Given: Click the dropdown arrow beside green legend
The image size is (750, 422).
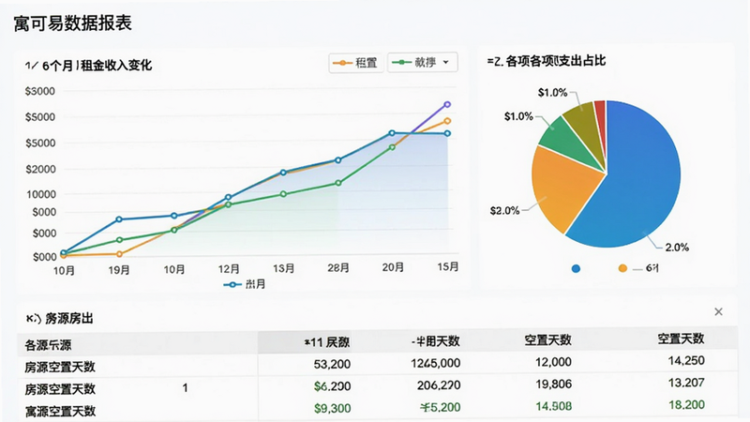Looking at the screenshot, I should 446,62.
